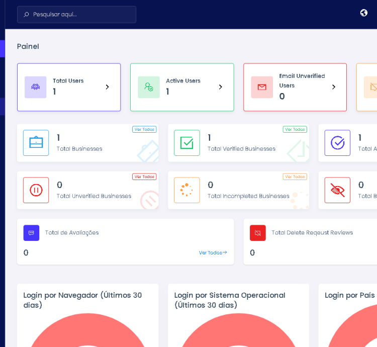Click the Total de Avaliações chat icon
377x347 pixels.
tap(31, 233)
